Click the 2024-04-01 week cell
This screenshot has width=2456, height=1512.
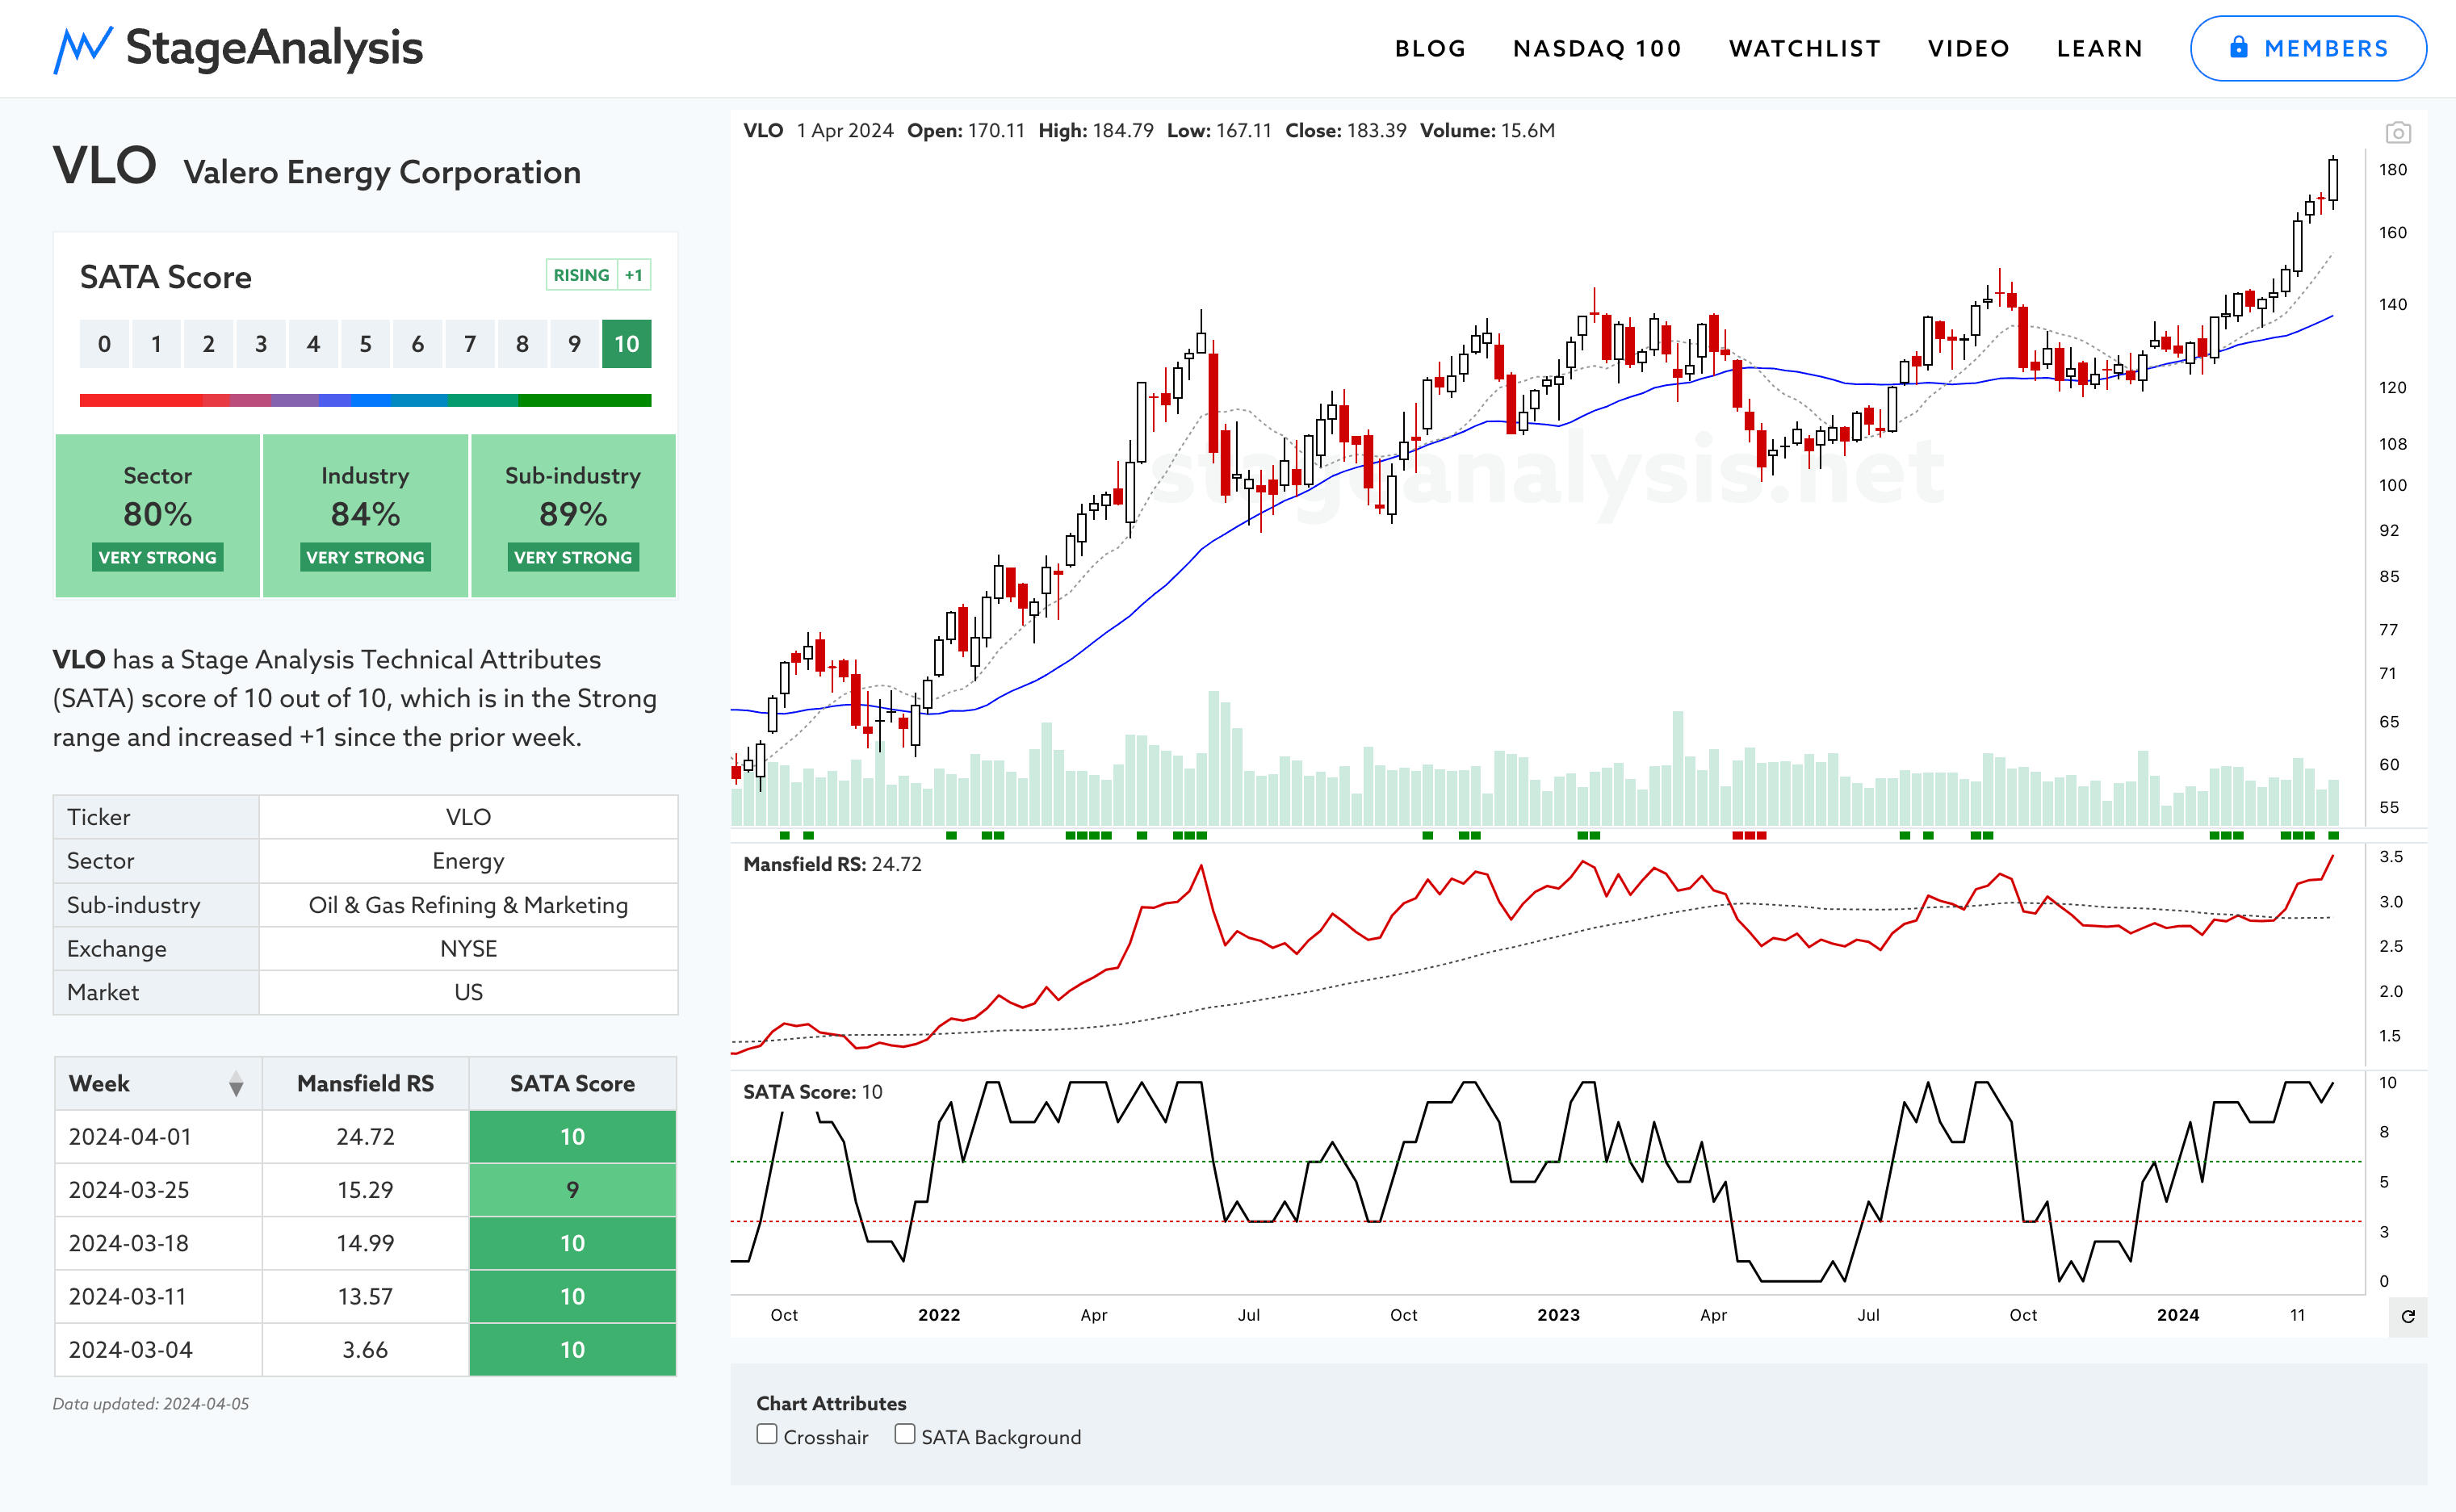pyautogui.click(x=158, y=1137)
